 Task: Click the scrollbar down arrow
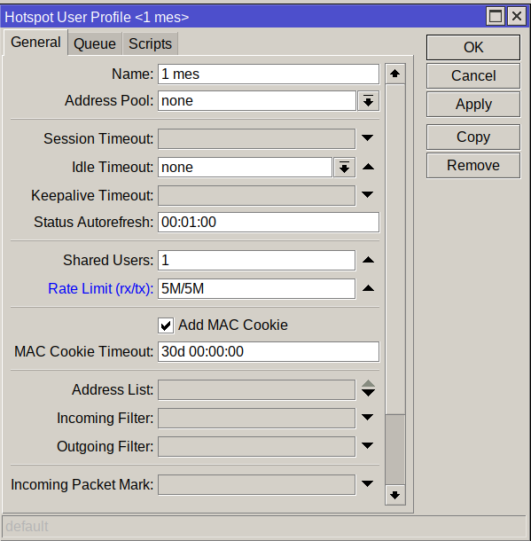[394, 495]
